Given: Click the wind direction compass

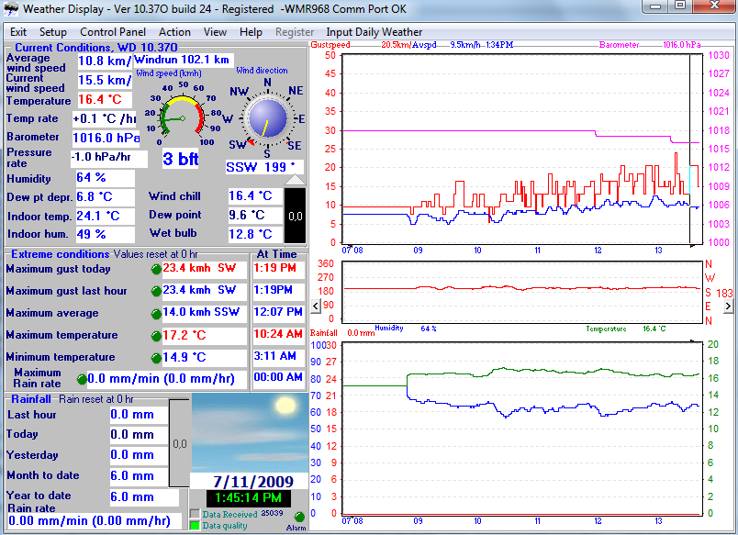Looking at the screenshot, I should [x=268, y=118].
